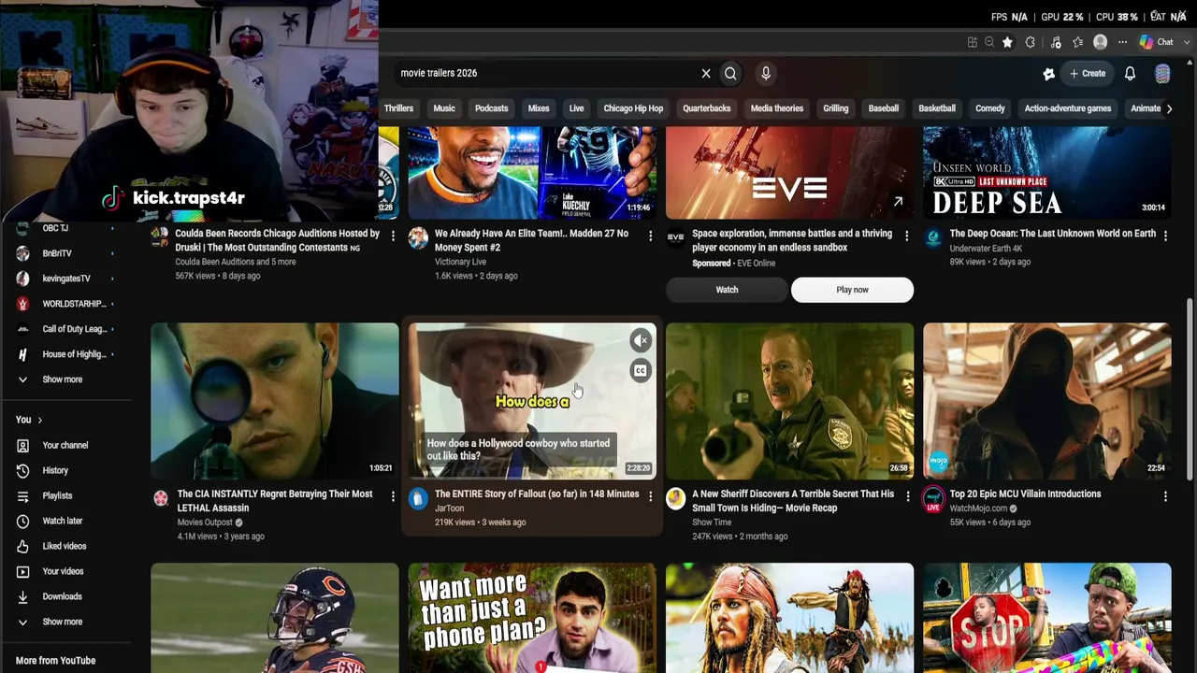Click the browser split screen icon
This screenshot has height=673, width=1197.
[x=973, y=42]
